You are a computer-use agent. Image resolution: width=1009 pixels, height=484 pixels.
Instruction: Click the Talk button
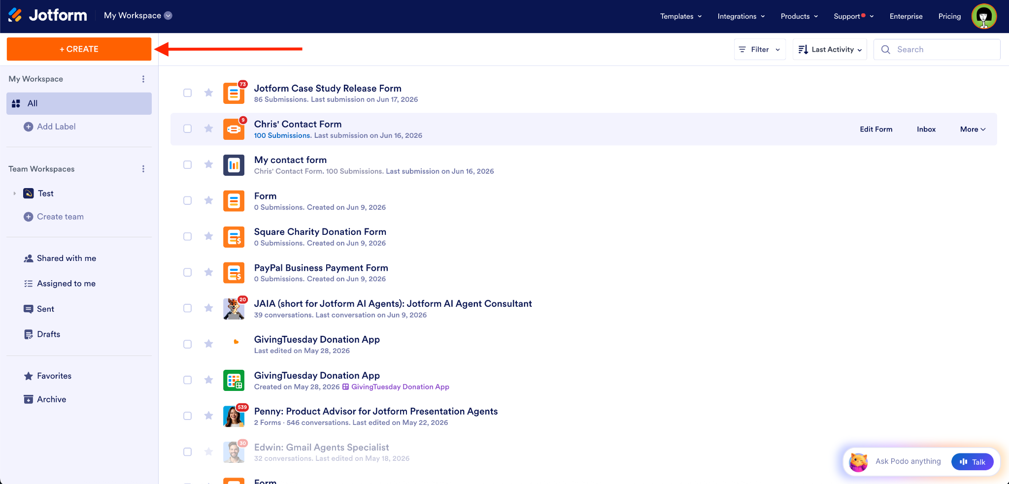point(972,462)
